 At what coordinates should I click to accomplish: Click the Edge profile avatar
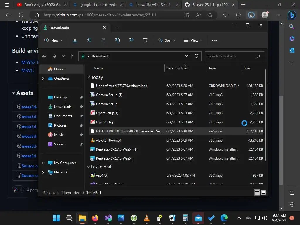pos(265,15)
